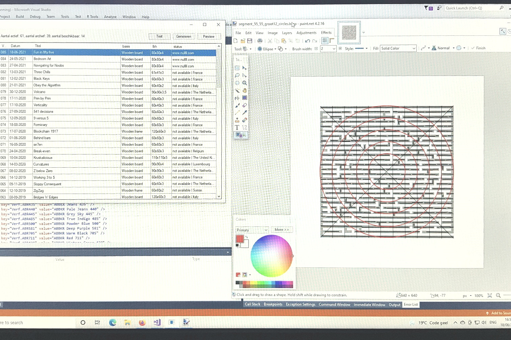
Task: Click the Preview button
Action: 209,36
